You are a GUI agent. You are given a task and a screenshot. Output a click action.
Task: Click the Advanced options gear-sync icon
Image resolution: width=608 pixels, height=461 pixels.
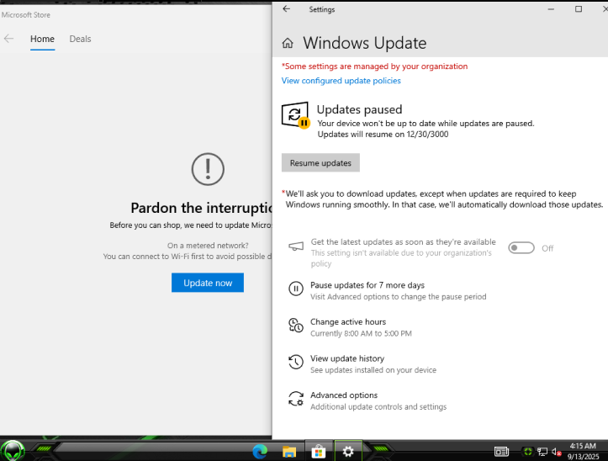295,399
